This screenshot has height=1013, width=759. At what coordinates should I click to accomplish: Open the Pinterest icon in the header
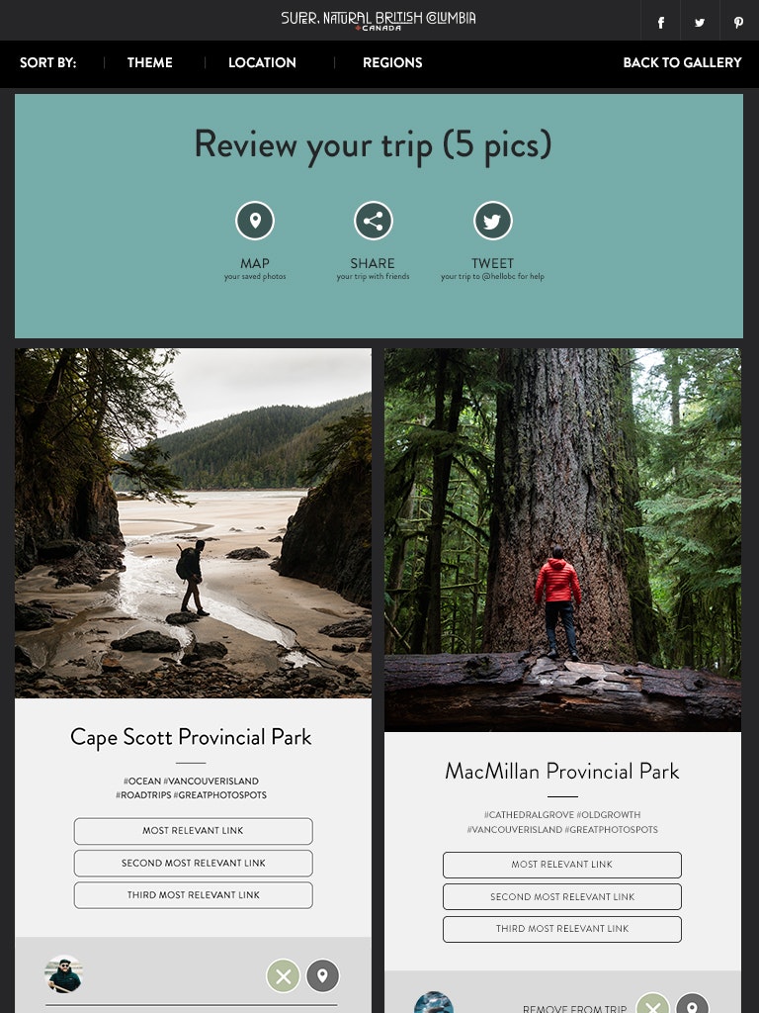point(738,23)
